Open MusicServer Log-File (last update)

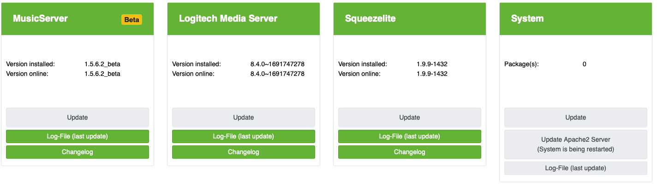[x=78, y=136]
